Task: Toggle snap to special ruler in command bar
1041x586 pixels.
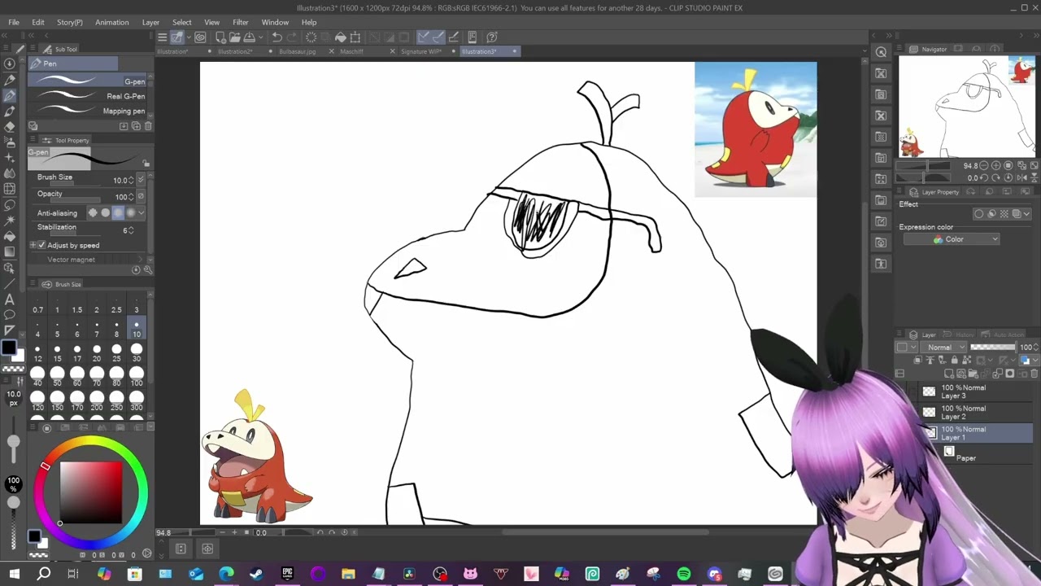Action: point(438,37)
